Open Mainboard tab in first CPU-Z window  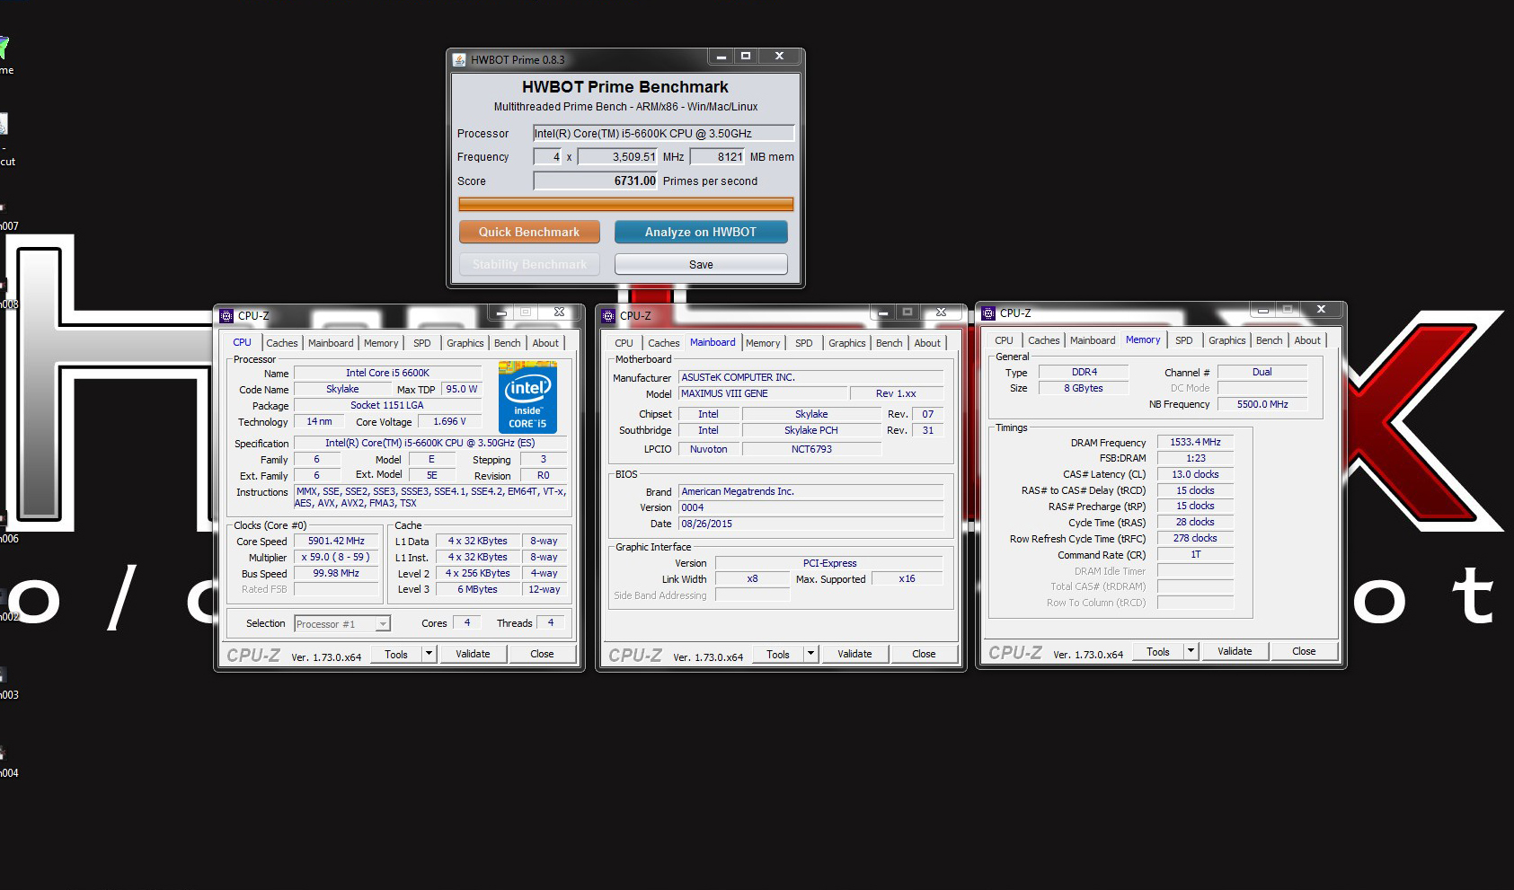coord(331,343)
